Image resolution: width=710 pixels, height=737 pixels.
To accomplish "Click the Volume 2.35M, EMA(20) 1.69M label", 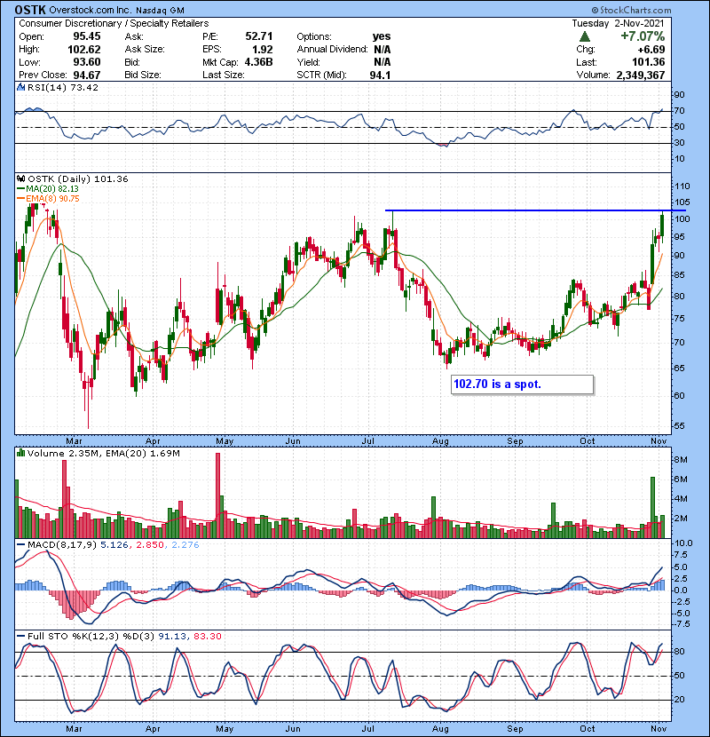I will click(x=103, y=454).
